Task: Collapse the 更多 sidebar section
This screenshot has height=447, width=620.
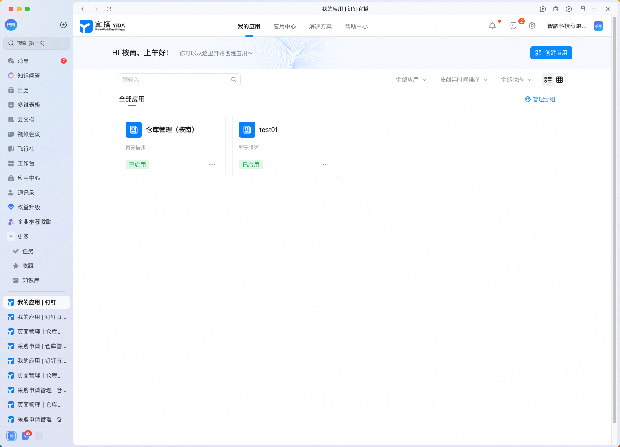Action: [x=11, y=237]
